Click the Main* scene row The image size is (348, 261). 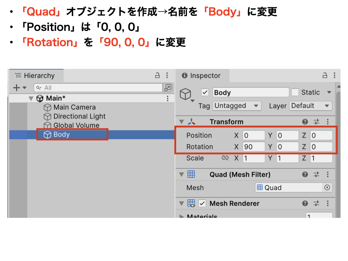(92, 98)
